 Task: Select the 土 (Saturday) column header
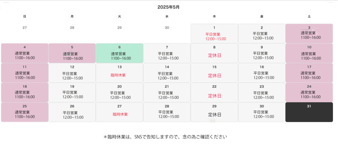pos(309,16)
